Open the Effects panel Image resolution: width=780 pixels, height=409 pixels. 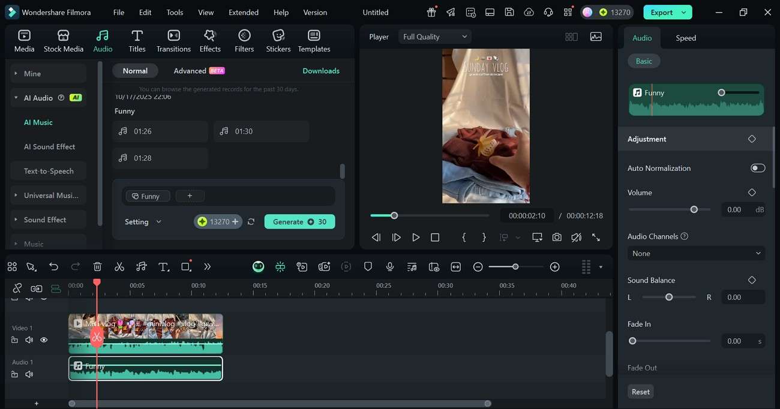coord(210,41)
